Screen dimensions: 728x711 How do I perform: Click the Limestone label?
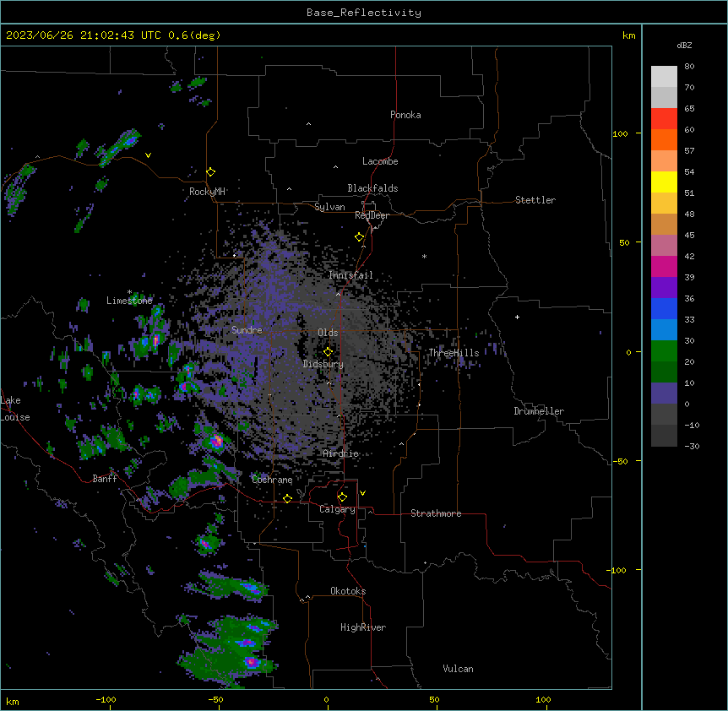[x=129, y=301]
